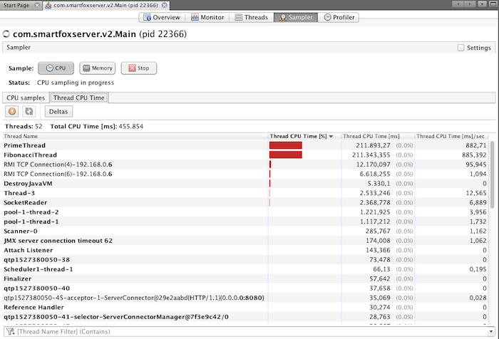499x339 pixels.
Task: Select pool-1-thread-1 row
Action: tap(246, 221)
